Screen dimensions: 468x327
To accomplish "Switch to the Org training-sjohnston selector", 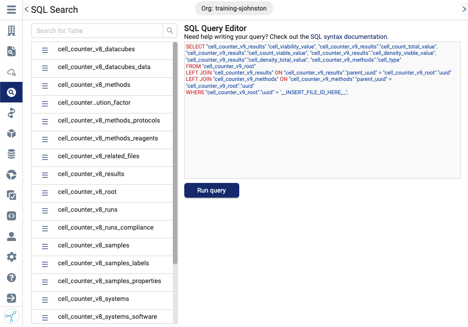I will tap(234, 8).
